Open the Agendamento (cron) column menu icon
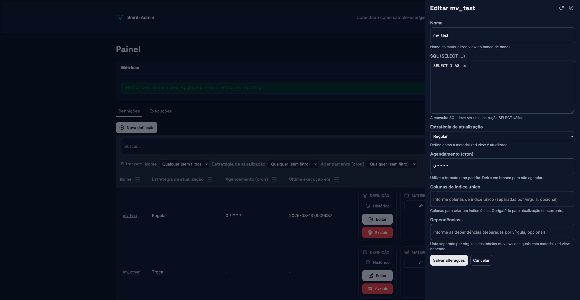 coord(274,179)
